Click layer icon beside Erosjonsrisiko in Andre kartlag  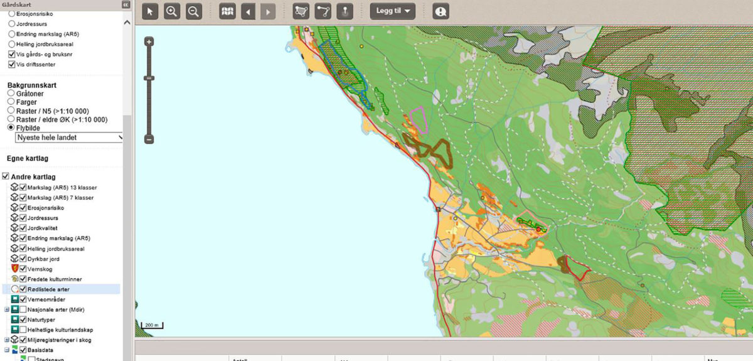click(x=14, y=208)
